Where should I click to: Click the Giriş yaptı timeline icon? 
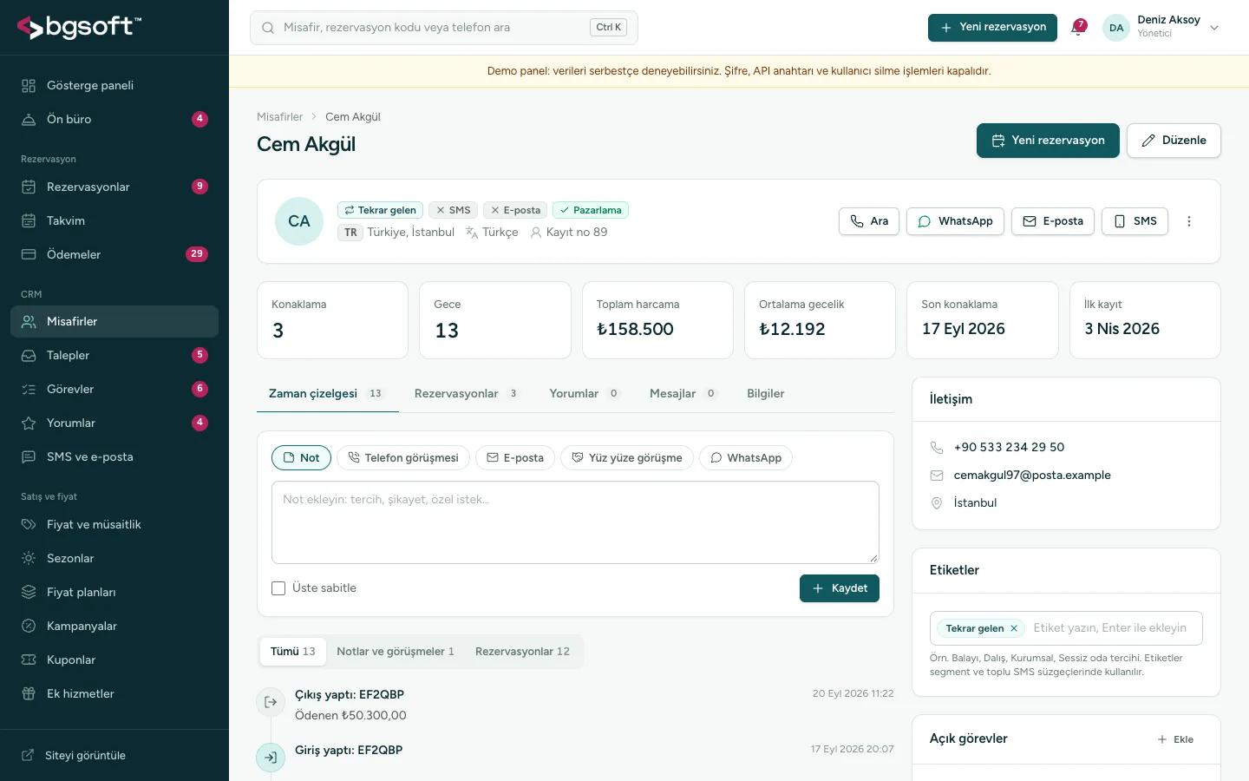click(271, 758)
